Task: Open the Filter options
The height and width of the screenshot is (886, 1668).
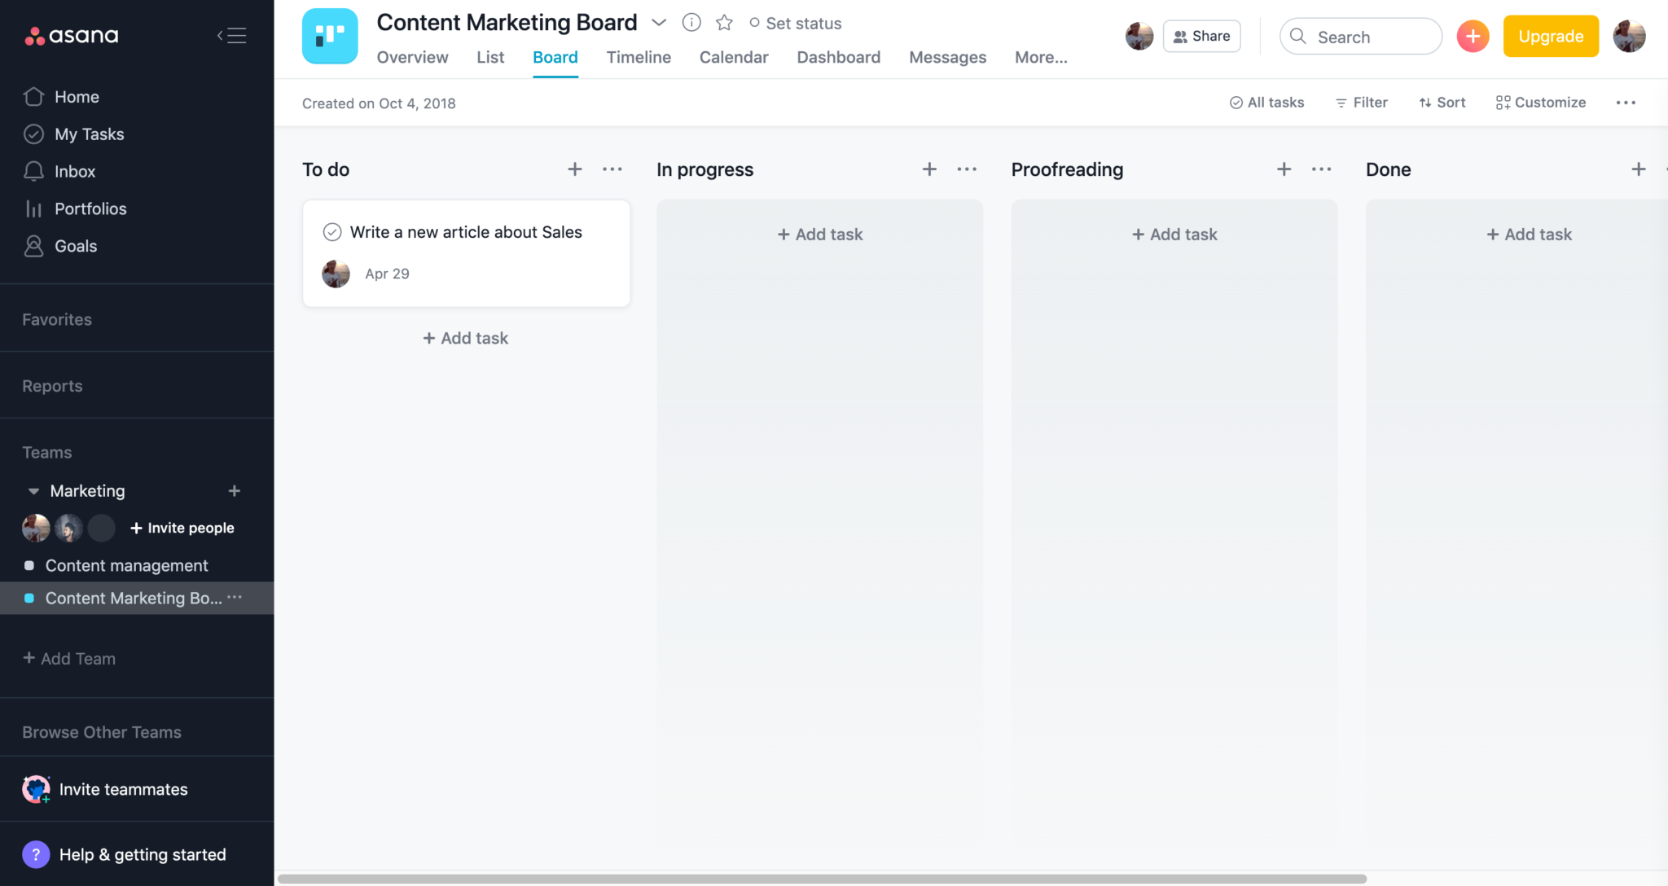Action: point(1362,103)
